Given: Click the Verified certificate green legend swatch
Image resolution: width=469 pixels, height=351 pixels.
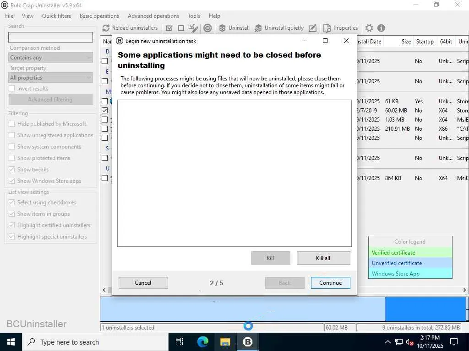Looking at the screenshot, I should click(x=410, y=252).
